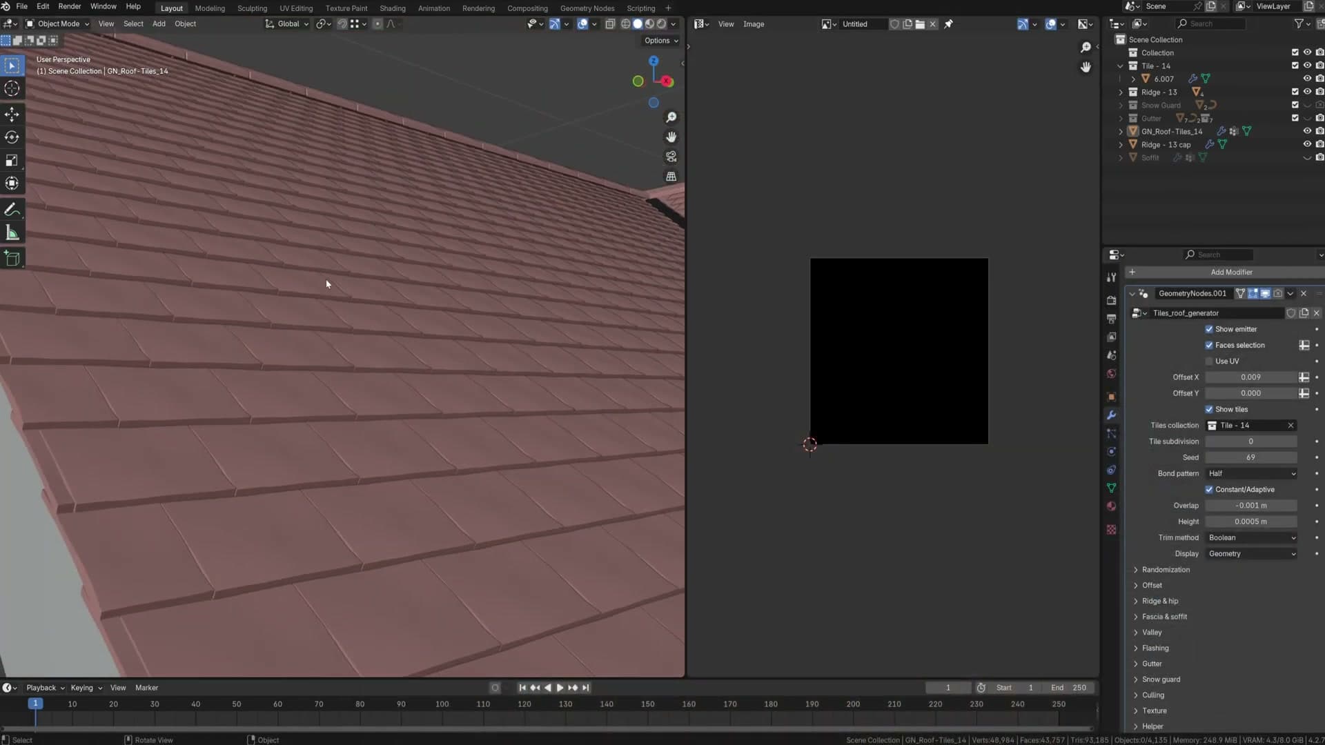
Task: Select the Rotate tool
Action: coord(12,137)
